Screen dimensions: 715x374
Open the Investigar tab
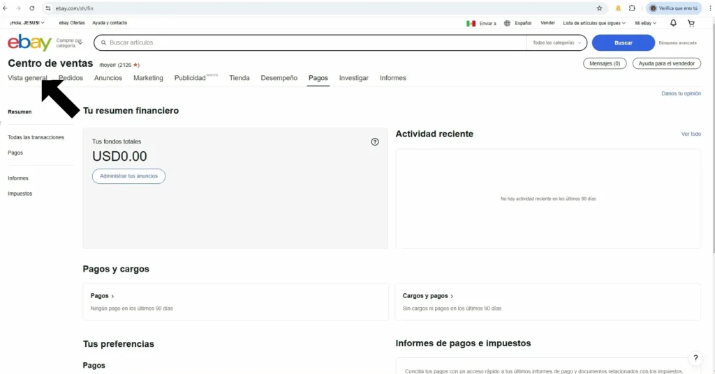(x=354, y=78)
